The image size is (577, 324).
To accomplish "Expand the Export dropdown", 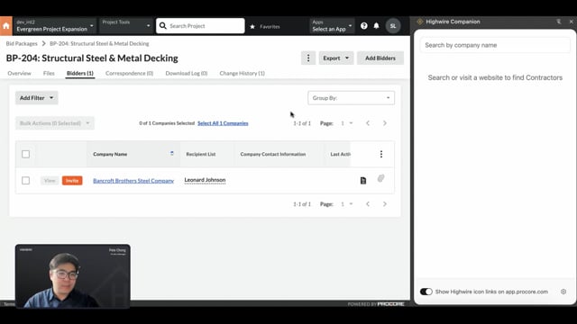I will click(x=336, y=58).
